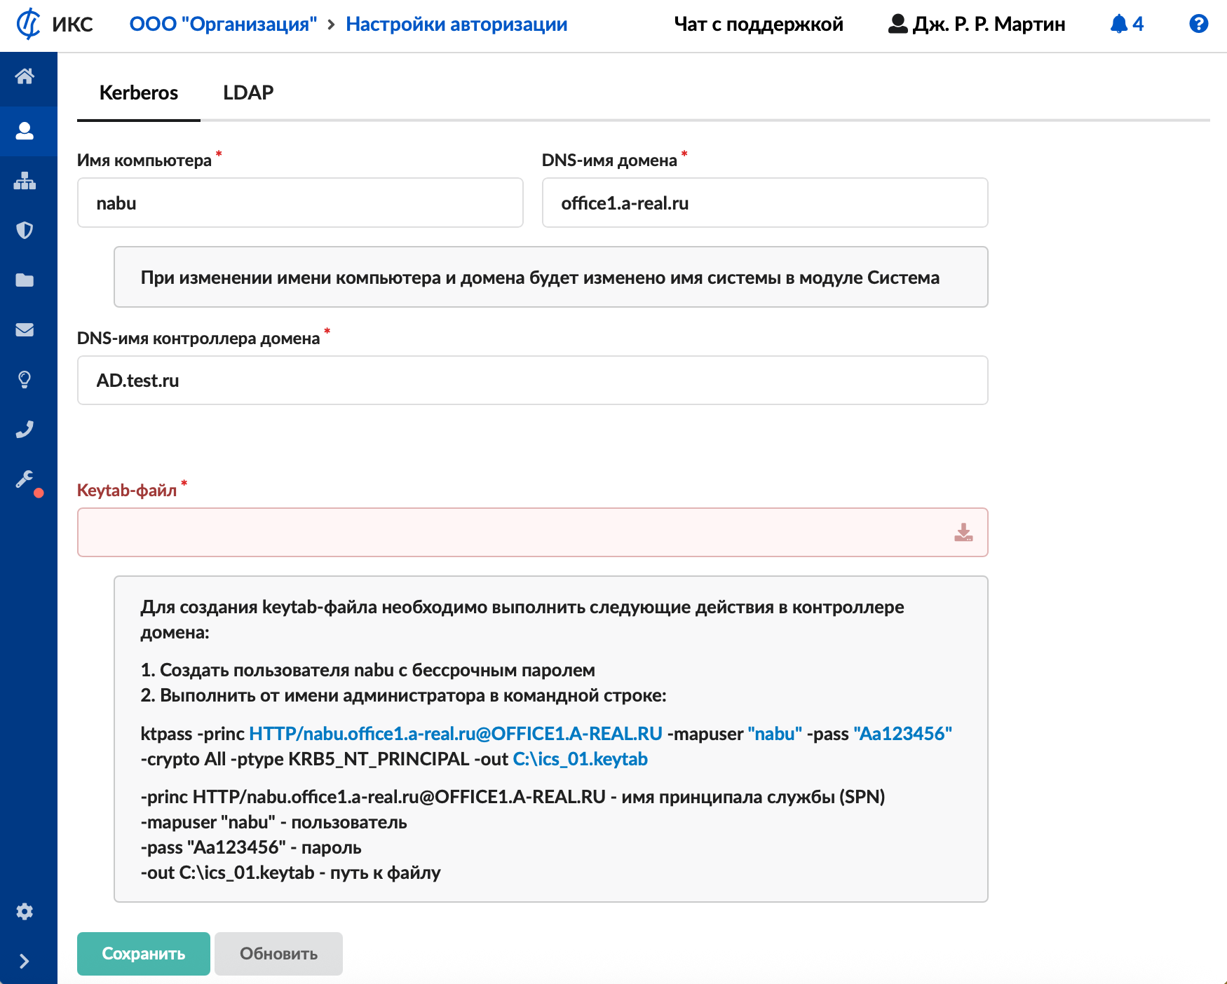Open the wrench maintenance section
Viewport: 1227px width, 984px height.
coord(25,479)
